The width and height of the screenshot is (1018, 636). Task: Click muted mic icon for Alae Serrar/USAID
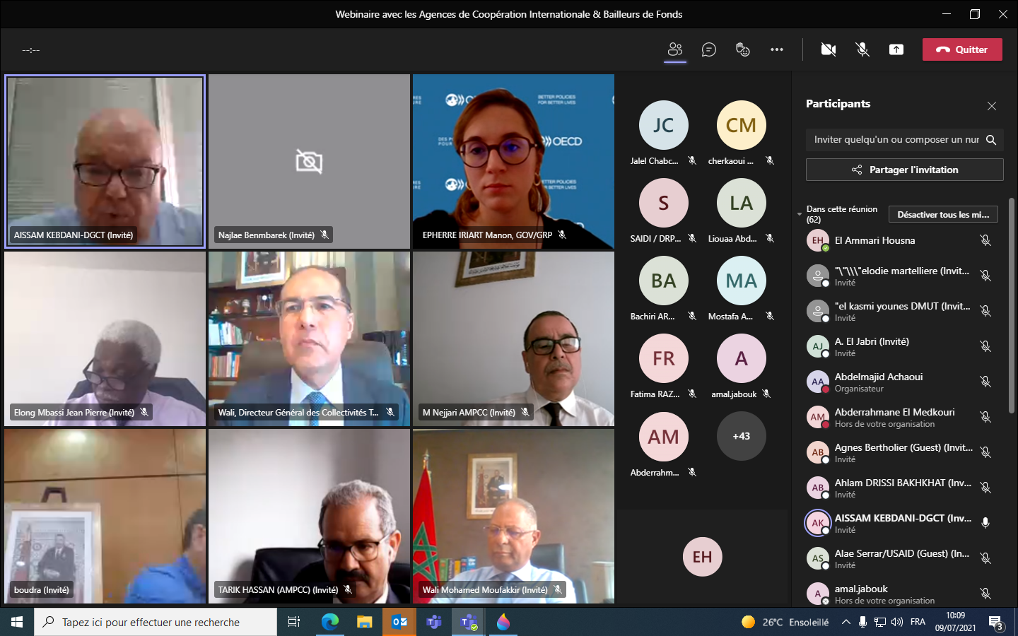point(985,558)
